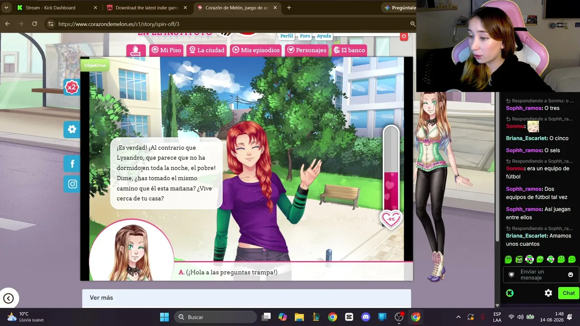Click the green Chat send button
The image size is (580, 326).
tap(569, 293)
